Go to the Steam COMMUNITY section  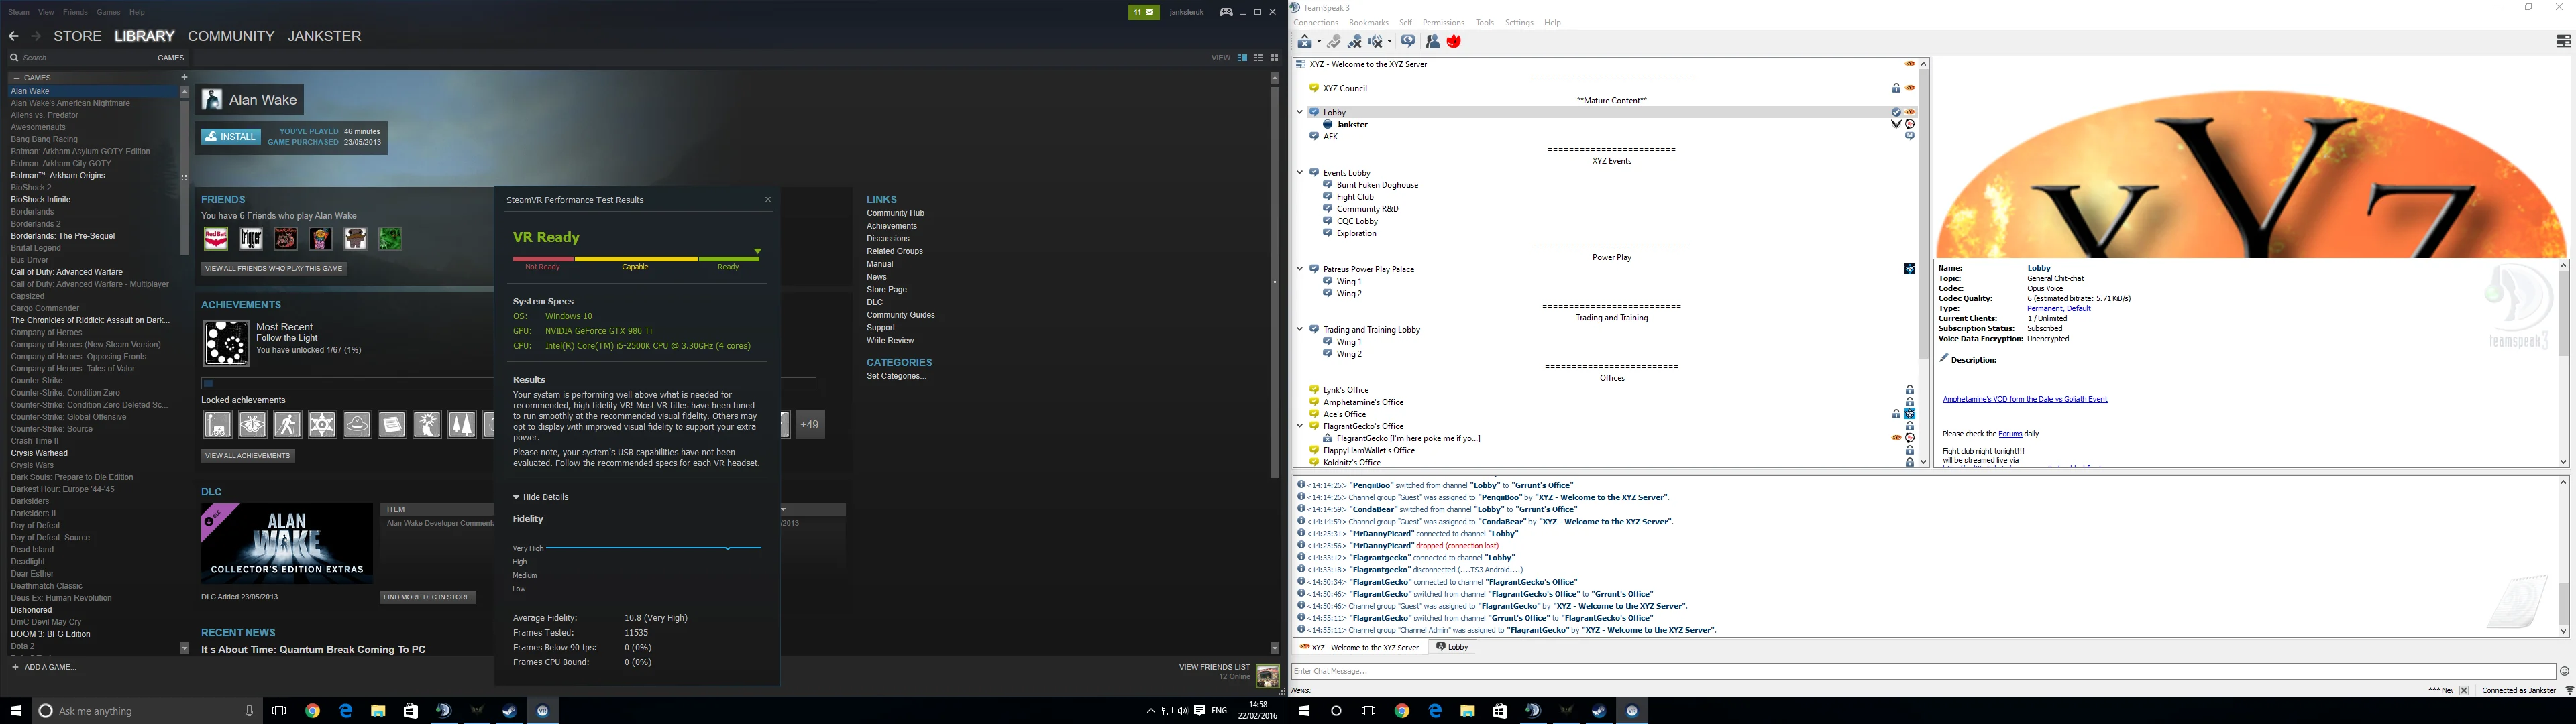231,36
